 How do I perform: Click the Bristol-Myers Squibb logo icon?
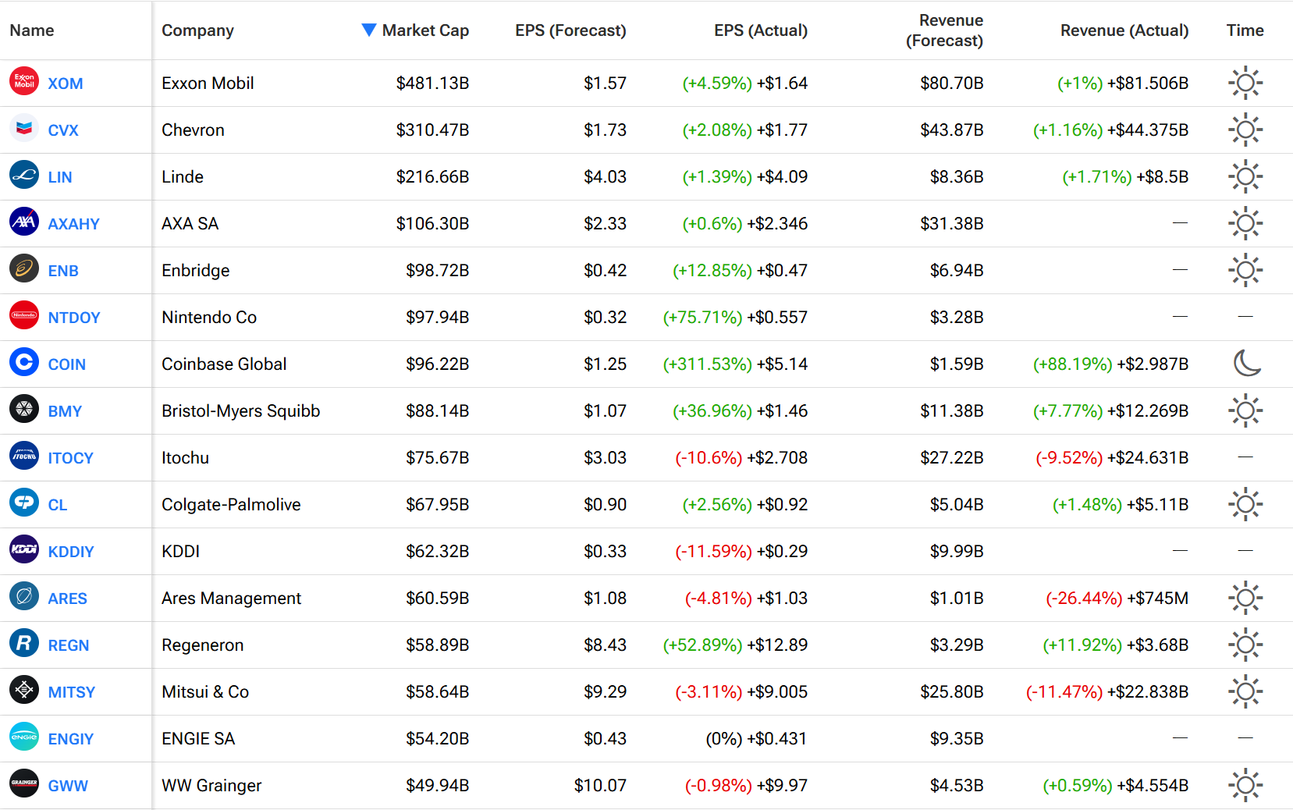24,409
